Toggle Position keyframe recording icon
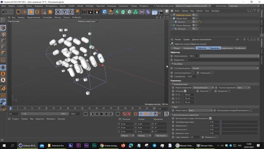 [x=141, y=114]
